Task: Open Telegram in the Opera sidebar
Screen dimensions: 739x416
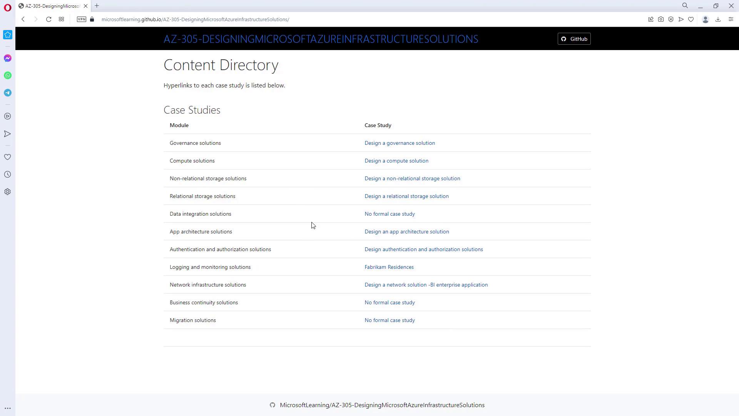Action: [x=8, y=93]
